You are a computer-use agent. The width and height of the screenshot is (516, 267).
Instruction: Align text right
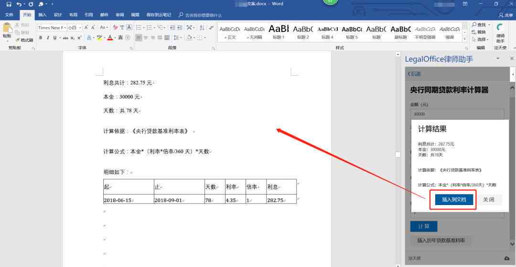click(153, 38)
